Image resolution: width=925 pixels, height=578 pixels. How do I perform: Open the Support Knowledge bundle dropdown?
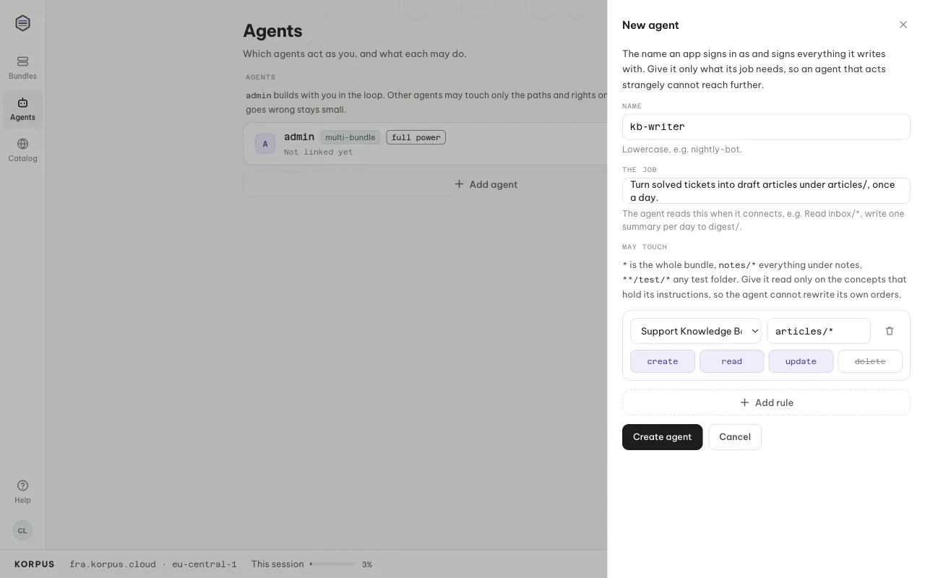tap(695, 331)
